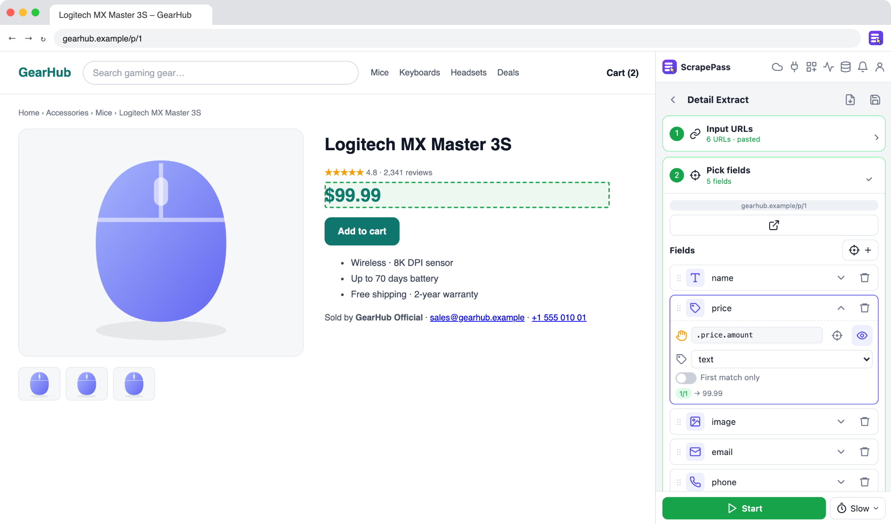
Task: Expand the phone field chevron
Action: [x=841, y=482]
